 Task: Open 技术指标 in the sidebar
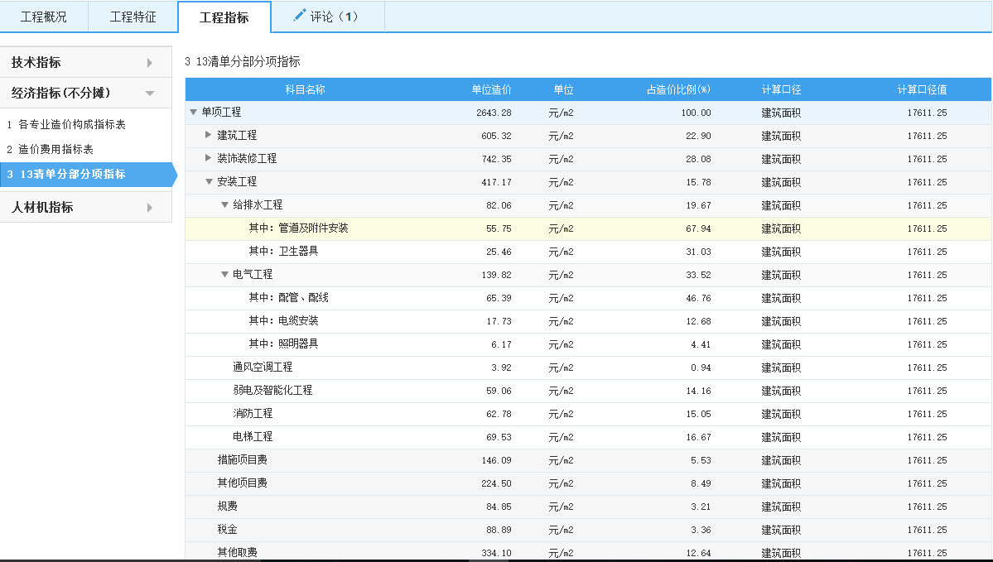coord(85,62)
